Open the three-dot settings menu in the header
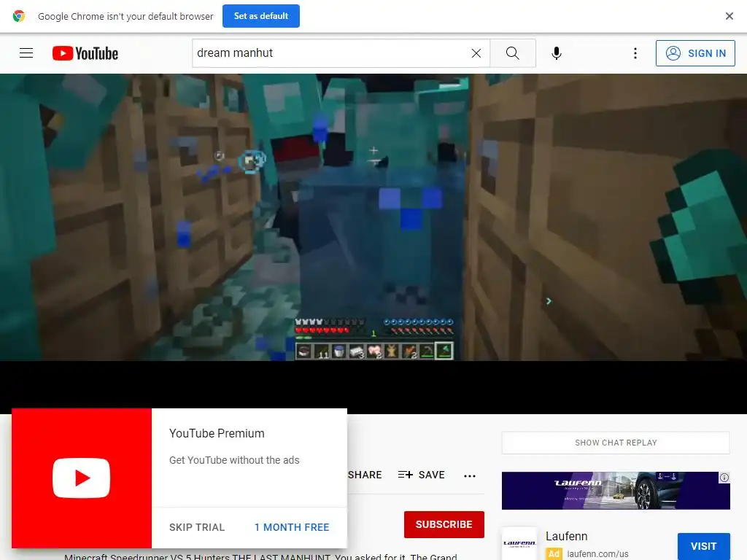Screen dimensions: 747x560 click(635, 52)
